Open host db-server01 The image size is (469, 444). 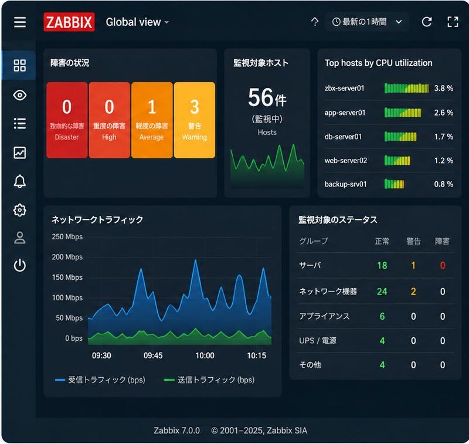(343, 137)
